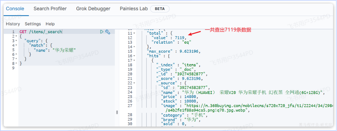Viewport: 337px width, 131px height.
Task: Click the fold marker at editor line 6
Action: click(x=16, y=54)
